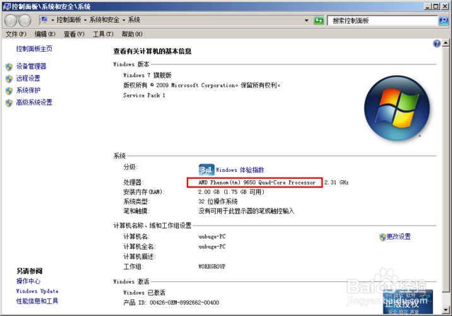The width and height of the screenshot is (452, 316).
Task: Click the system icon in the title bar
Action: (7, 6)
